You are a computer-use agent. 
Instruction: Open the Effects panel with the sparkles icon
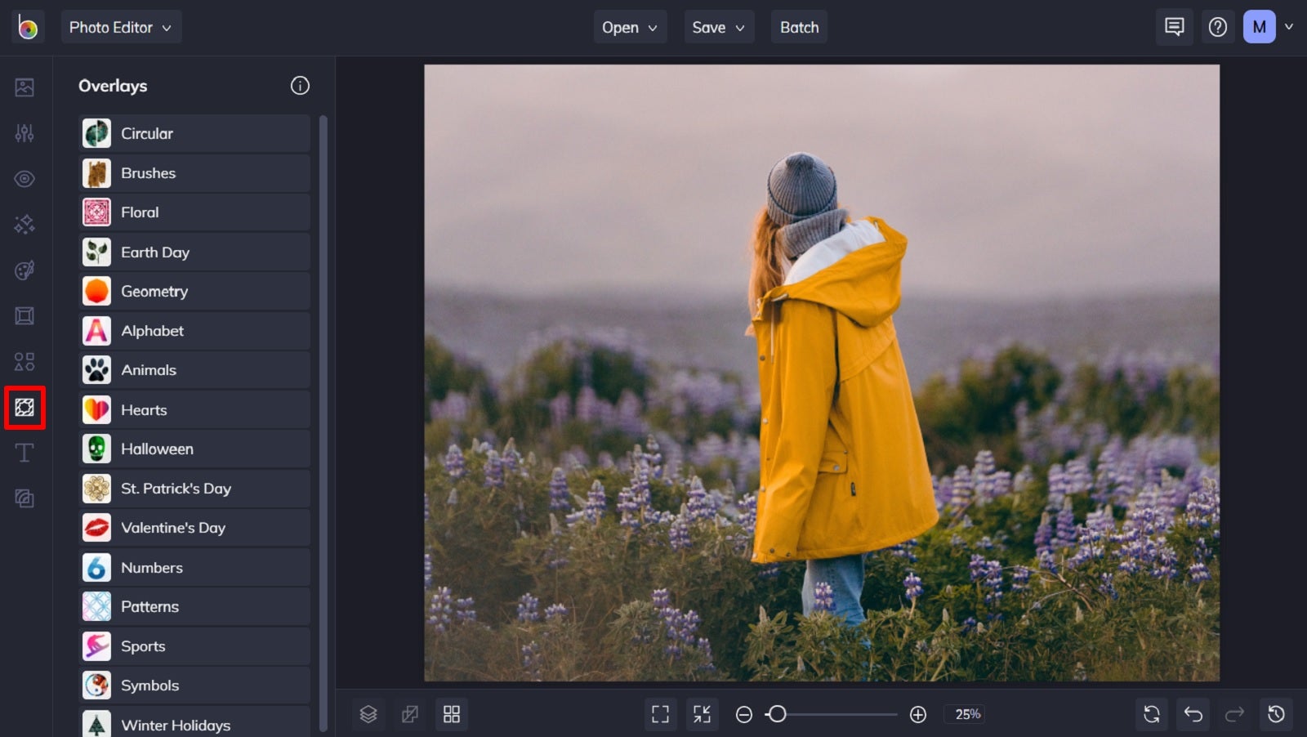[x=25, y=224]
